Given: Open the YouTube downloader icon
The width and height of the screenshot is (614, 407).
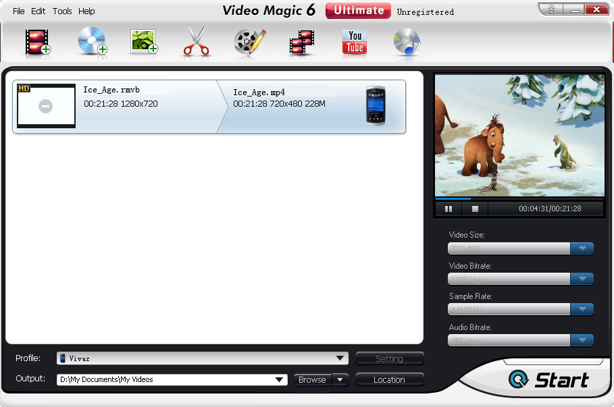Looking at the screenshot, I should [355, 41].
